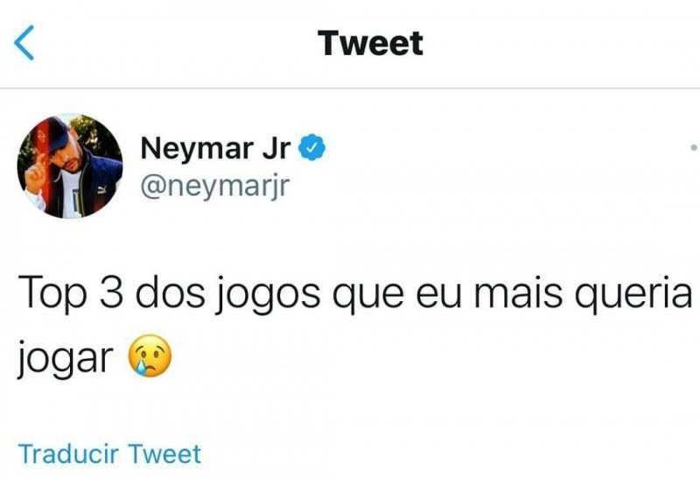Open Neymar Jr's round profile photo
700x478 pixels.
(70, 166)
